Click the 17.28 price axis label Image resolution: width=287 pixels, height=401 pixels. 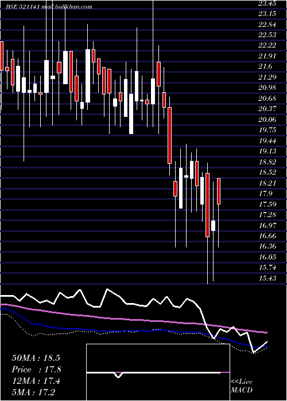(x=267, y=215)
